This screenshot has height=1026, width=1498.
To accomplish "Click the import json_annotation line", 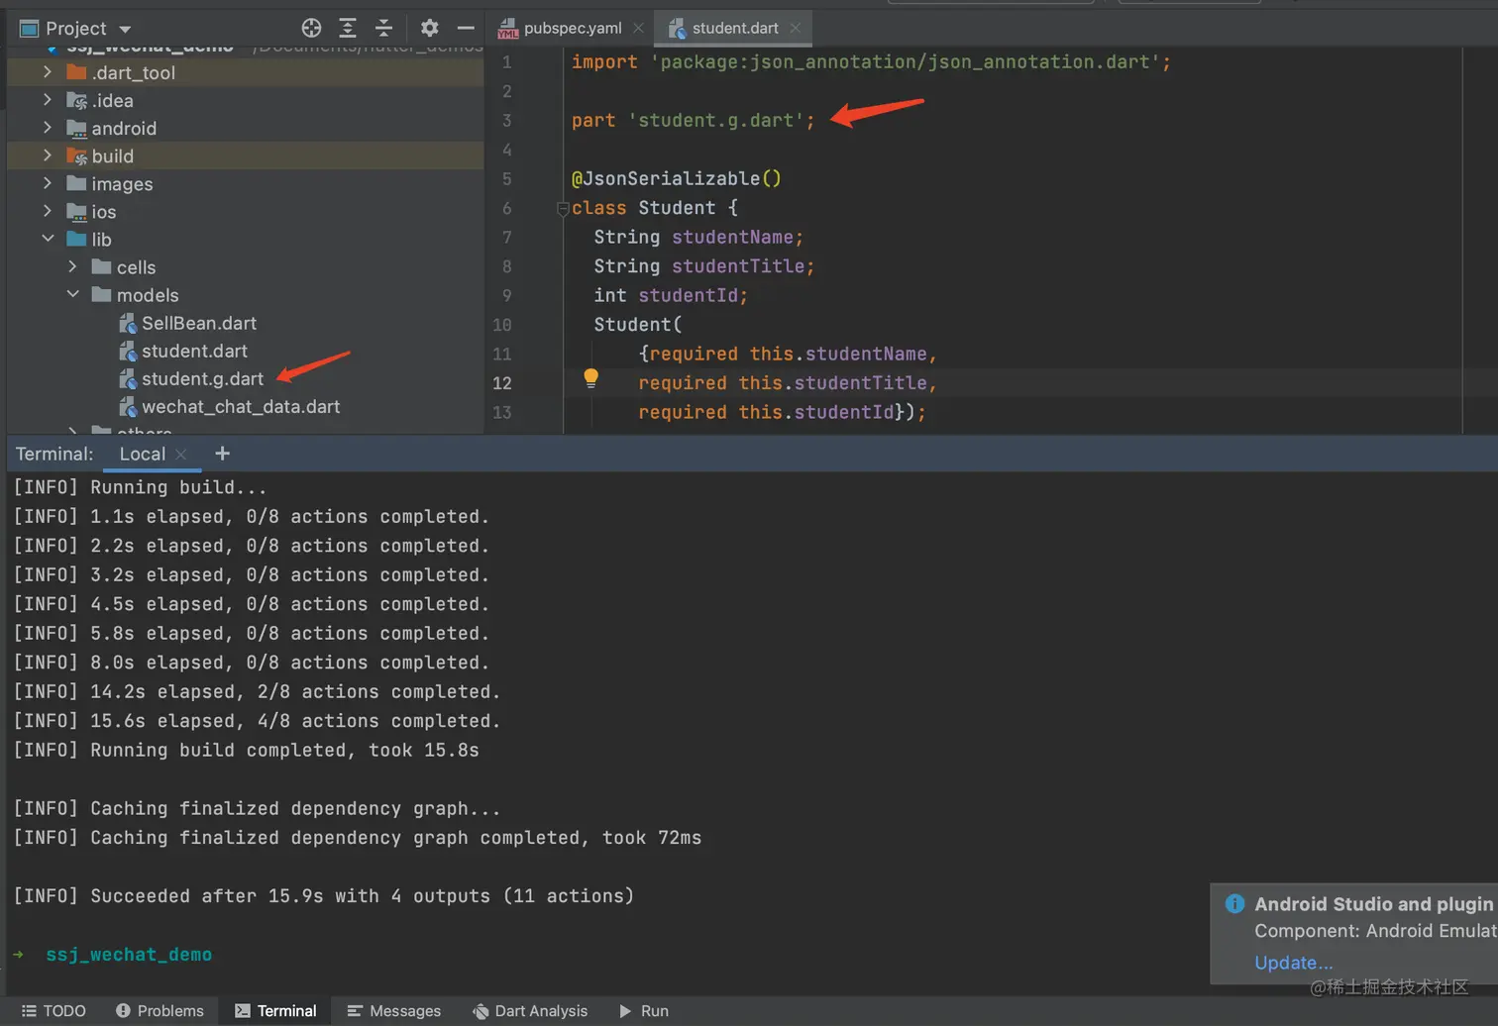I will click(x=871, y=61).
